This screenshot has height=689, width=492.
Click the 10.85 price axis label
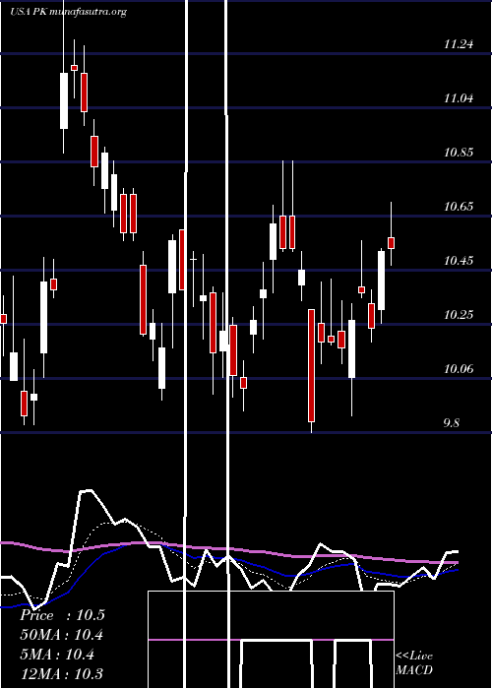point(459,153)
